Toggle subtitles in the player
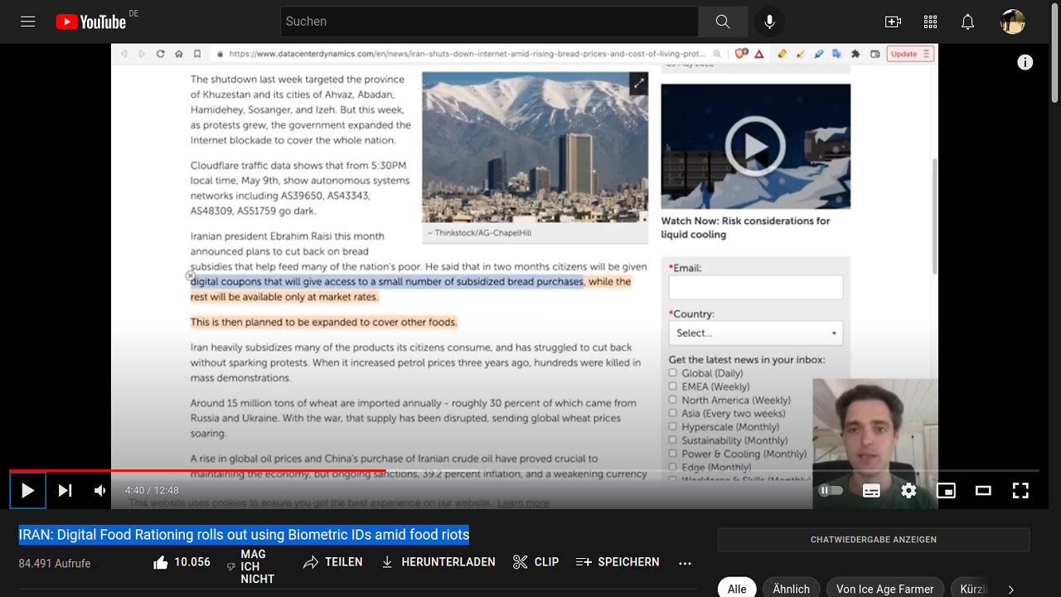 click(871, 490)
